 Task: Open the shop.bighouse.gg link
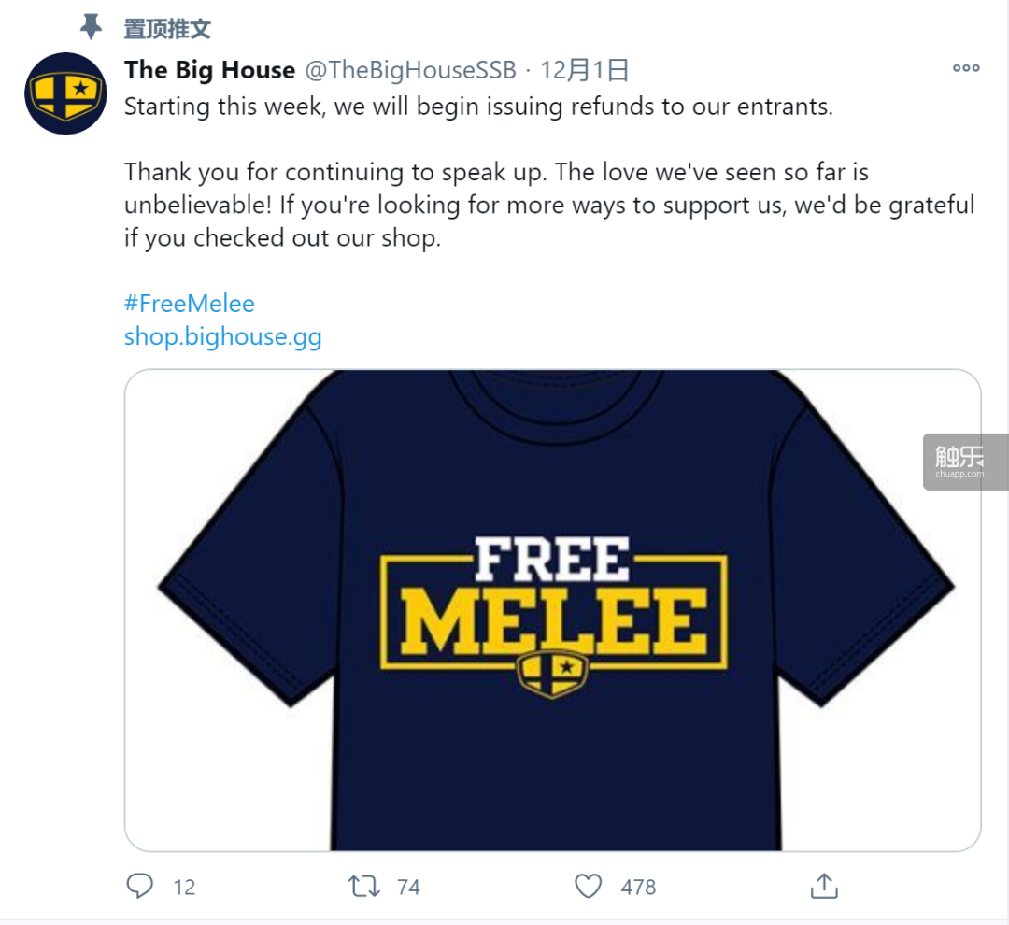pos(222,336)
